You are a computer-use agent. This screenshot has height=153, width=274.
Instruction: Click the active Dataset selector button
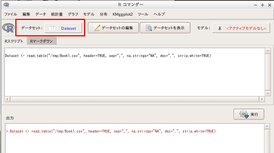click(63, 28)
